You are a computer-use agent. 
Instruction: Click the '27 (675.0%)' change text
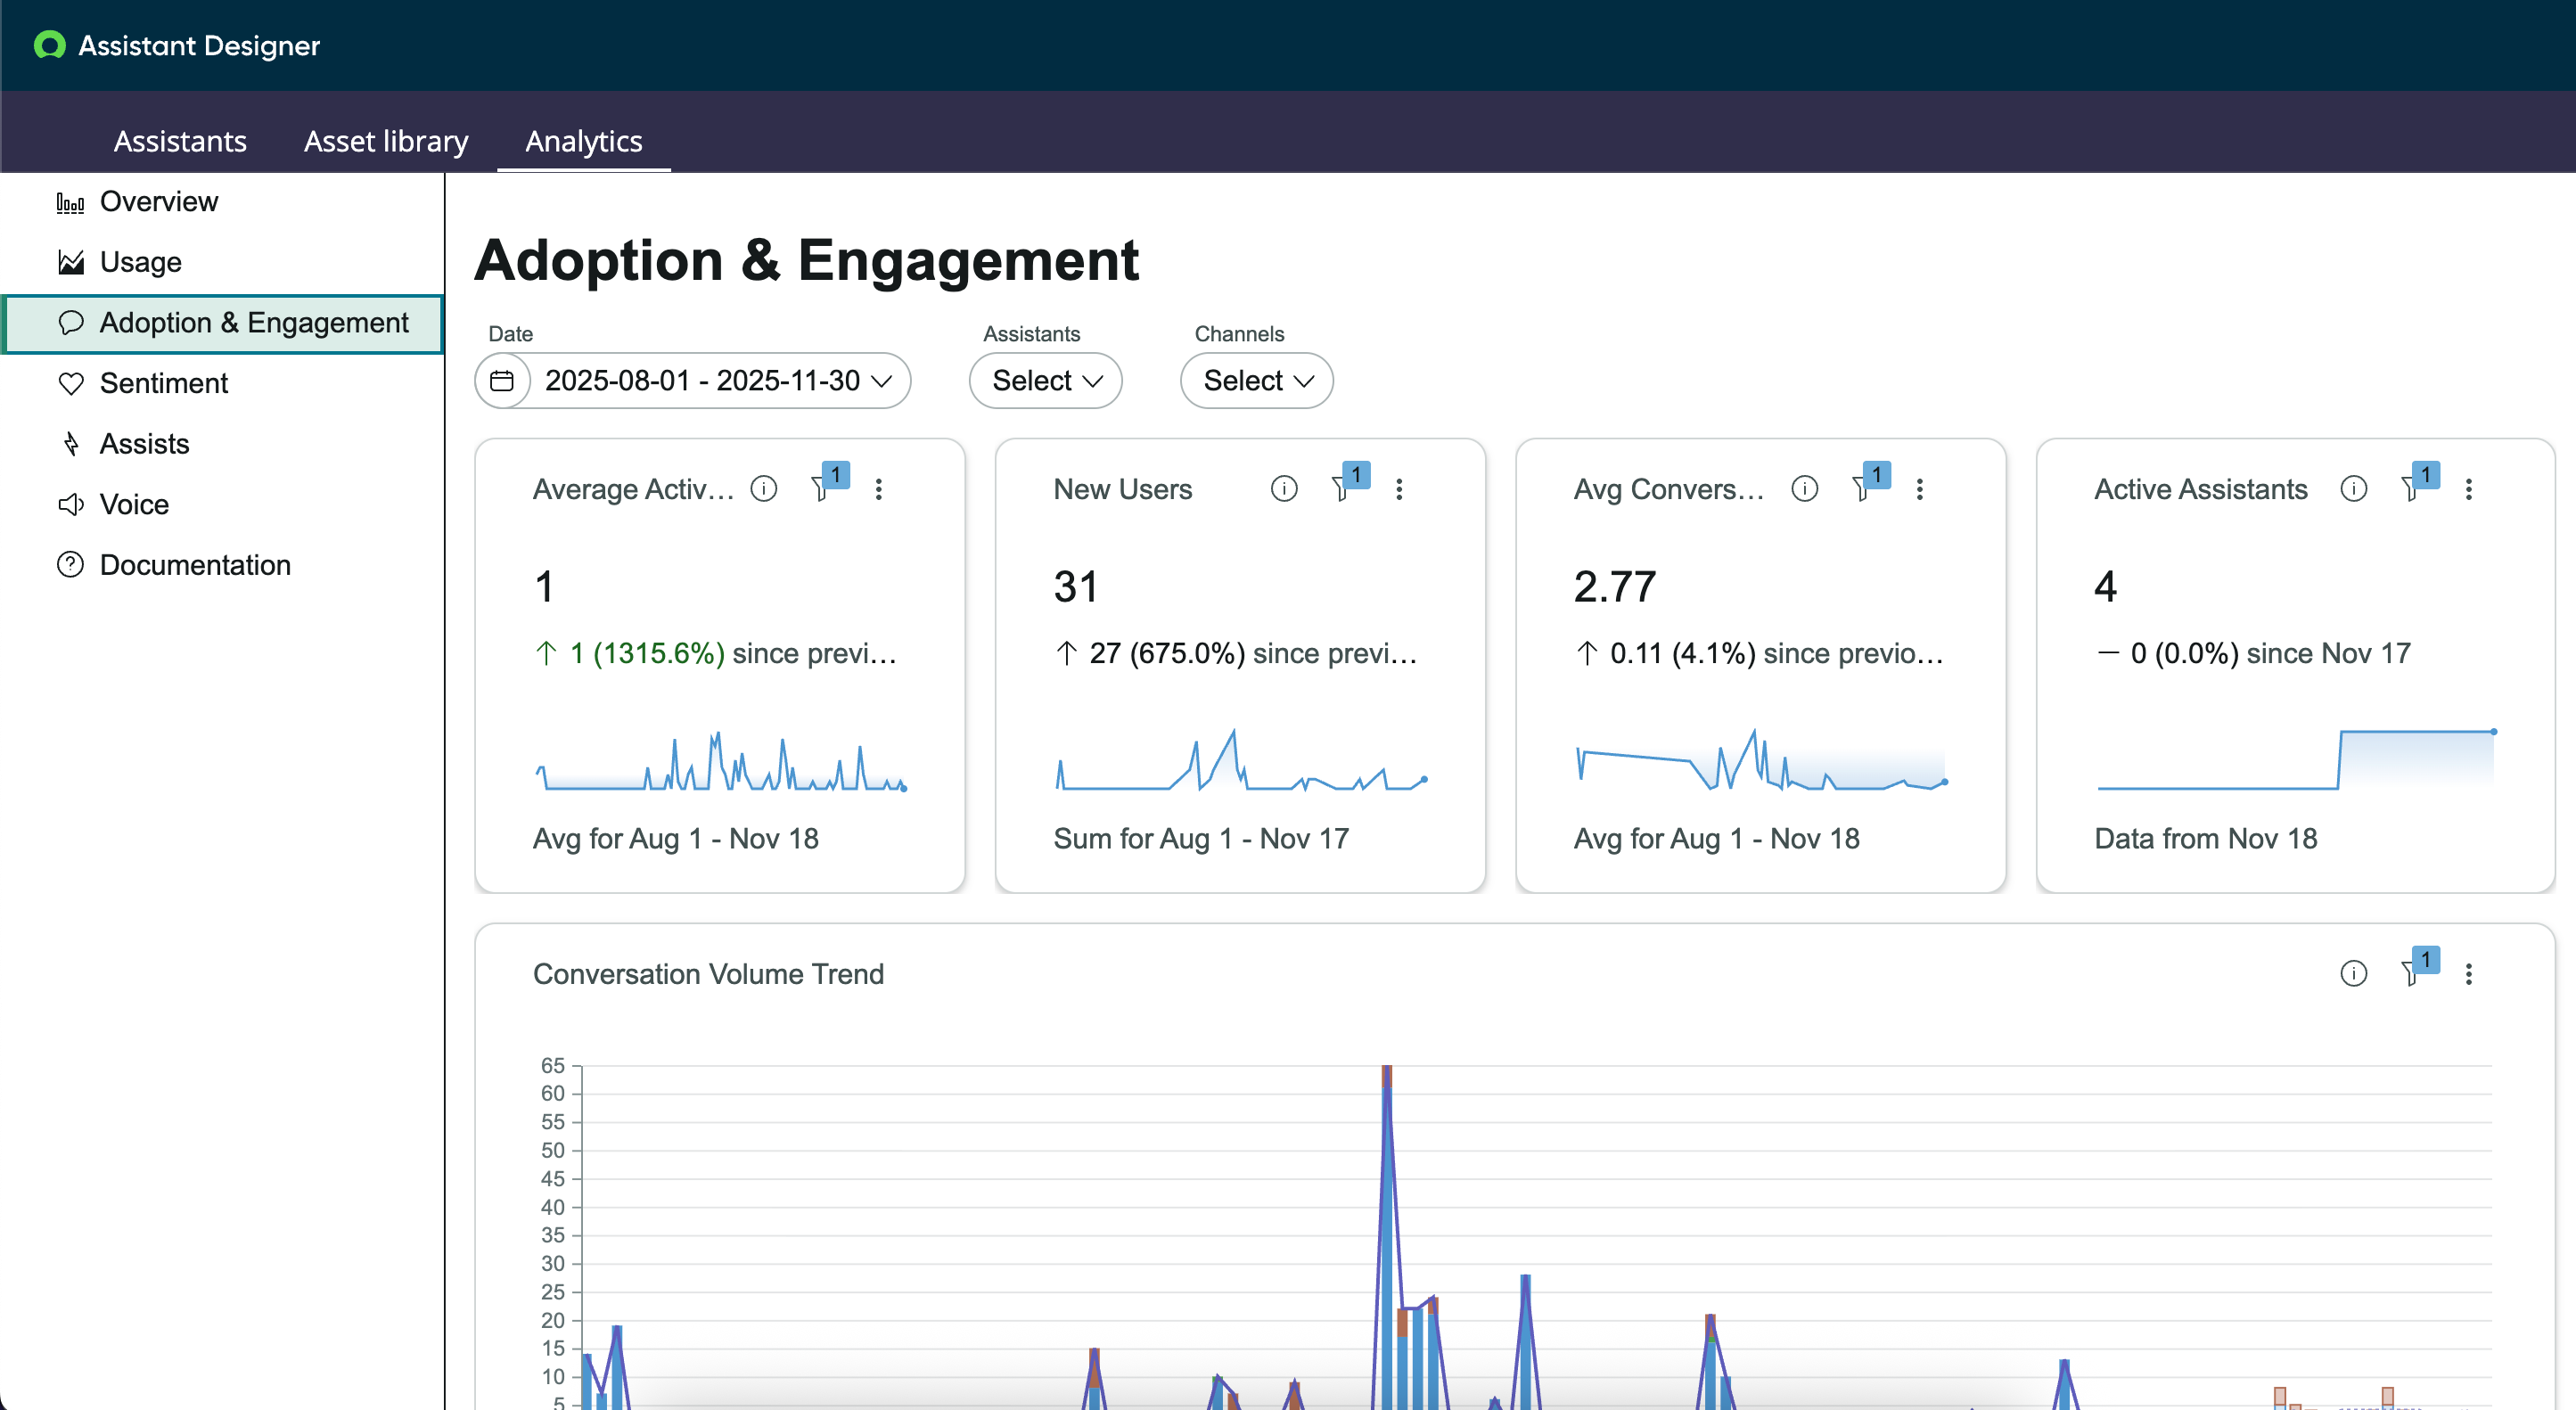tap(1167, 654)
